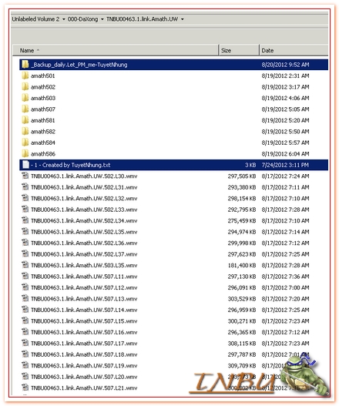Click the video icon of 502.L33.wmv
Screen dimensions: 339x406
[25, 210]
